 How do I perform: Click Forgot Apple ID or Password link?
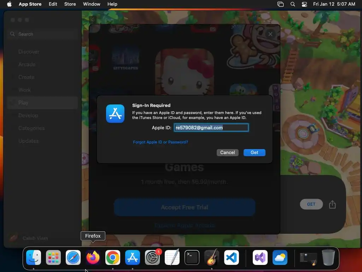pos(160,142)
